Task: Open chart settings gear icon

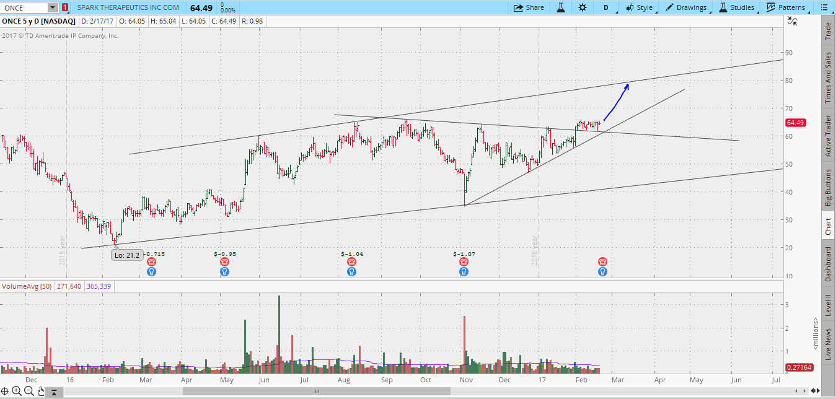Action: tap(582, 7)
